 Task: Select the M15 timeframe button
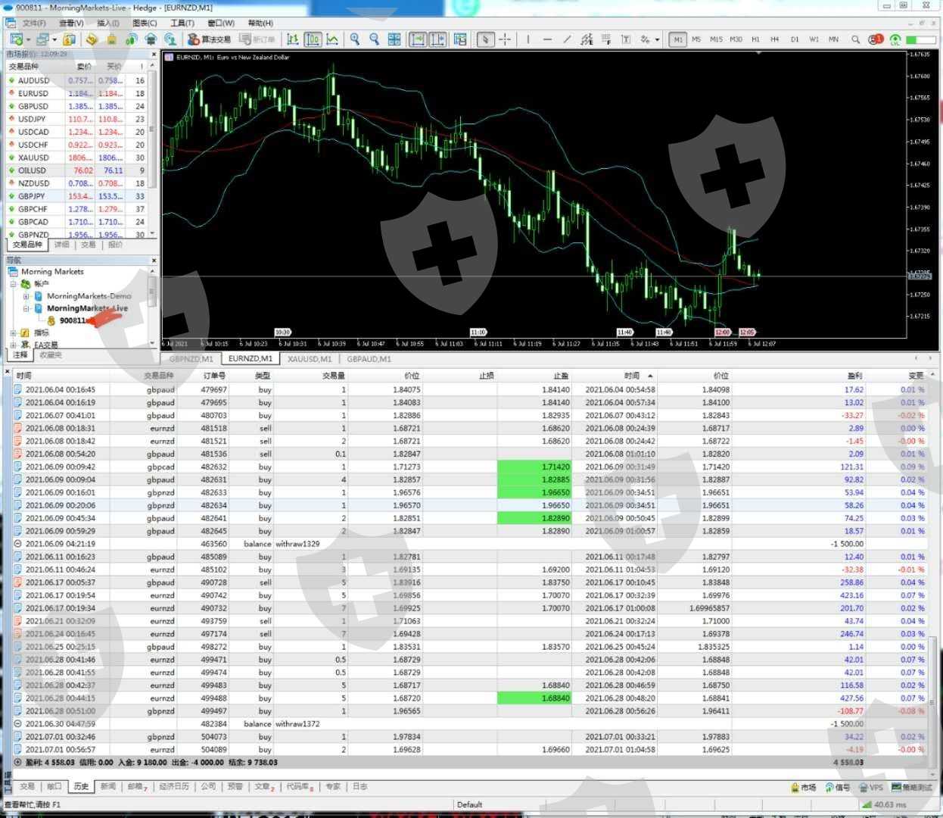pyautogui.click(x=715, y=39)
